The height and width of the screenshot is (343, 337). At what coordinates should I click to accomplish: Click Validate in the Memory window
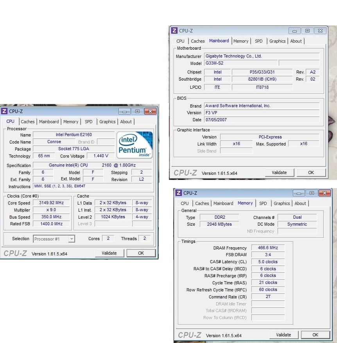(284, 335)
